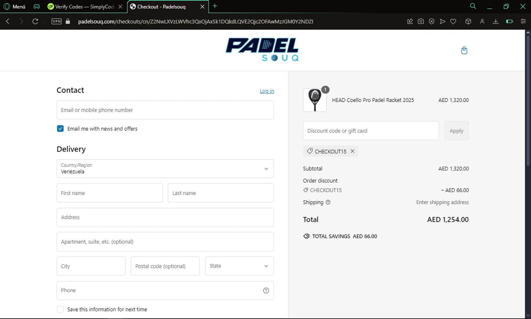Open the GX gaming controller icon

pos(36,6)
